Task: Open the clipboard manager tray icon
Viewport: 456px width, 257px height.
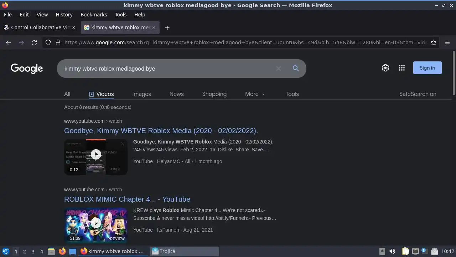Action: coord(406,251)
